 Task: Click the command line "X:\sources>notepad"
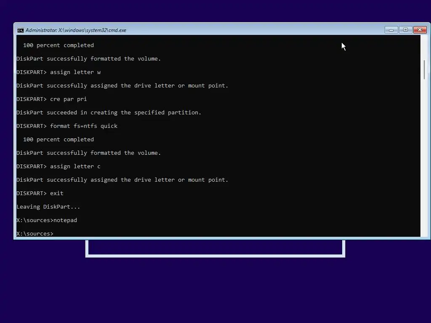[x=47, y=220]
